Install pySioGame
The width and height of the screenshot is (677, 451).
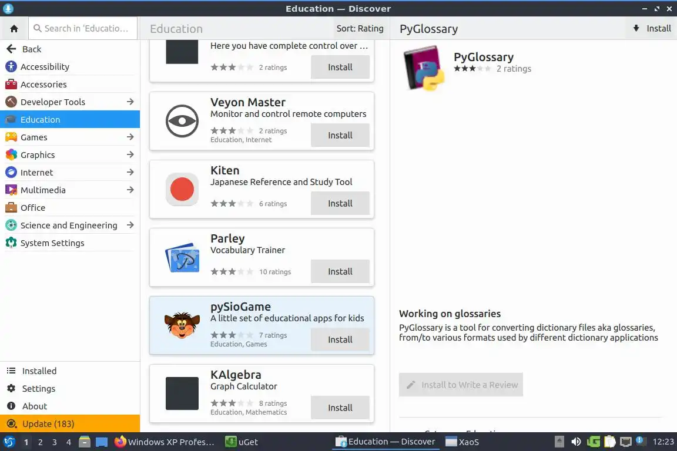pos(340,339)
